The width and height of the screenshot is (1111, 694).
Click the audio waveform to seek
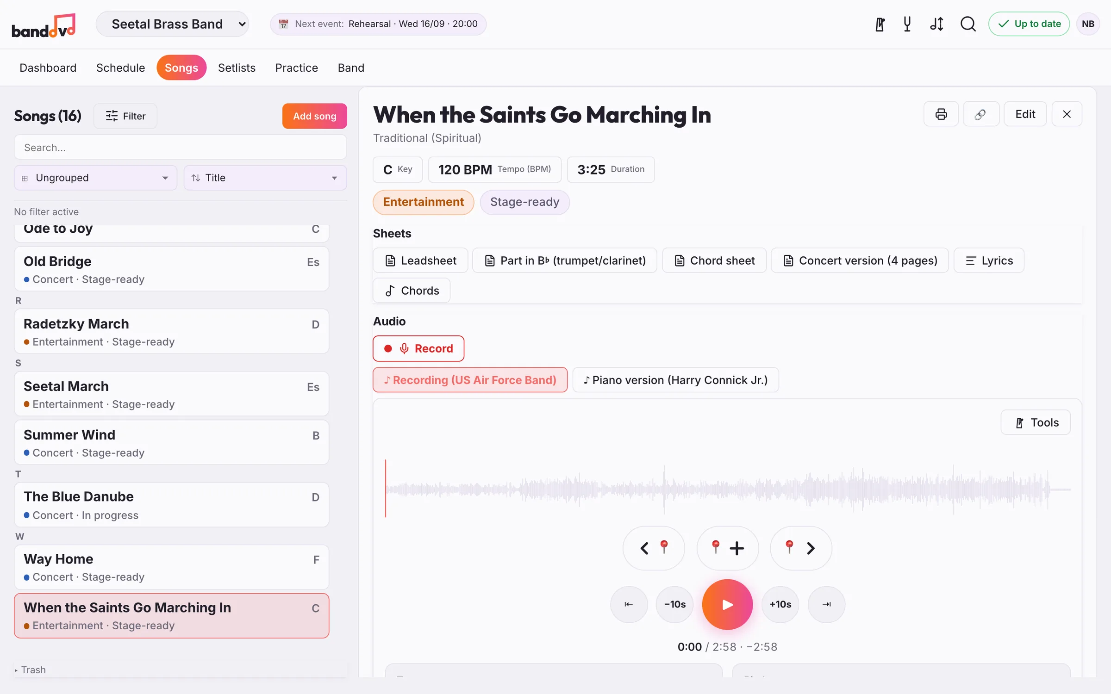(727, 489)
